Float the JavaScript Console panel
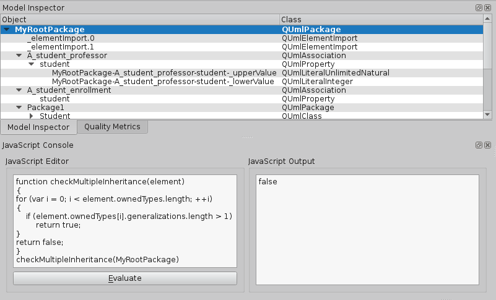The image size is (496, 300). coord(479,145)
